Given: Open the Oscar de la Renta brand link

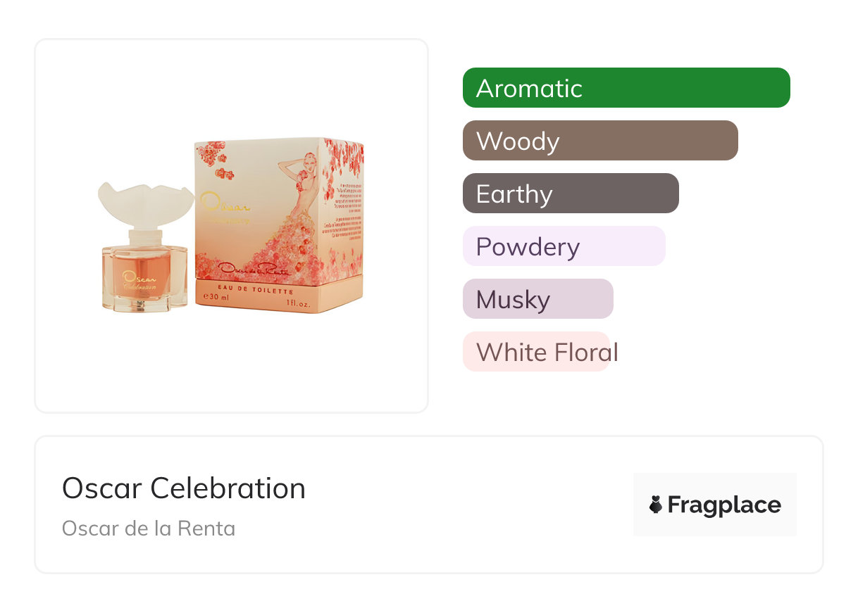Looking at the screenshot, I should [149, 528].
